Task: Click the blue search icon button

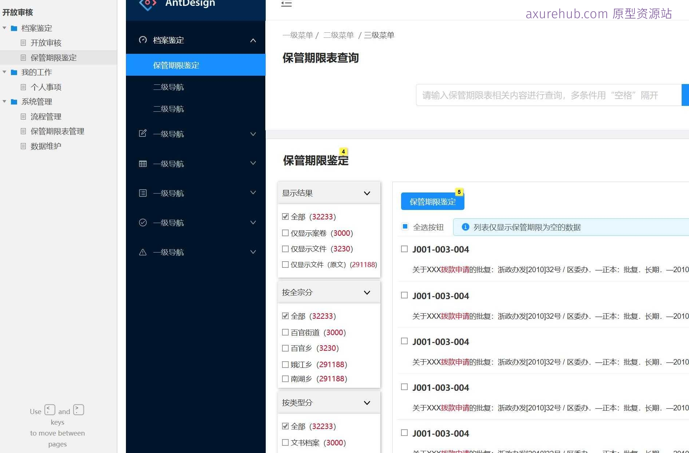Action: point(686,95)
